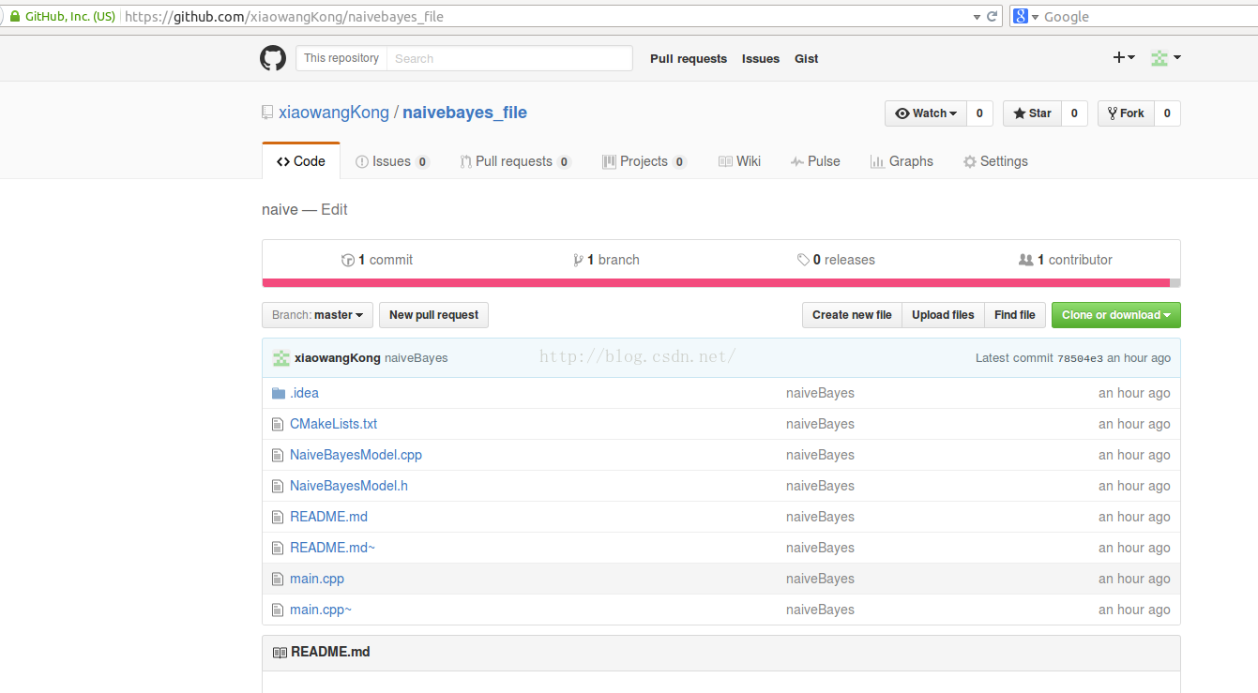Click the file icon beside CMakeLists.txt
1258x693 pixels.
click(x=277, y=424)
